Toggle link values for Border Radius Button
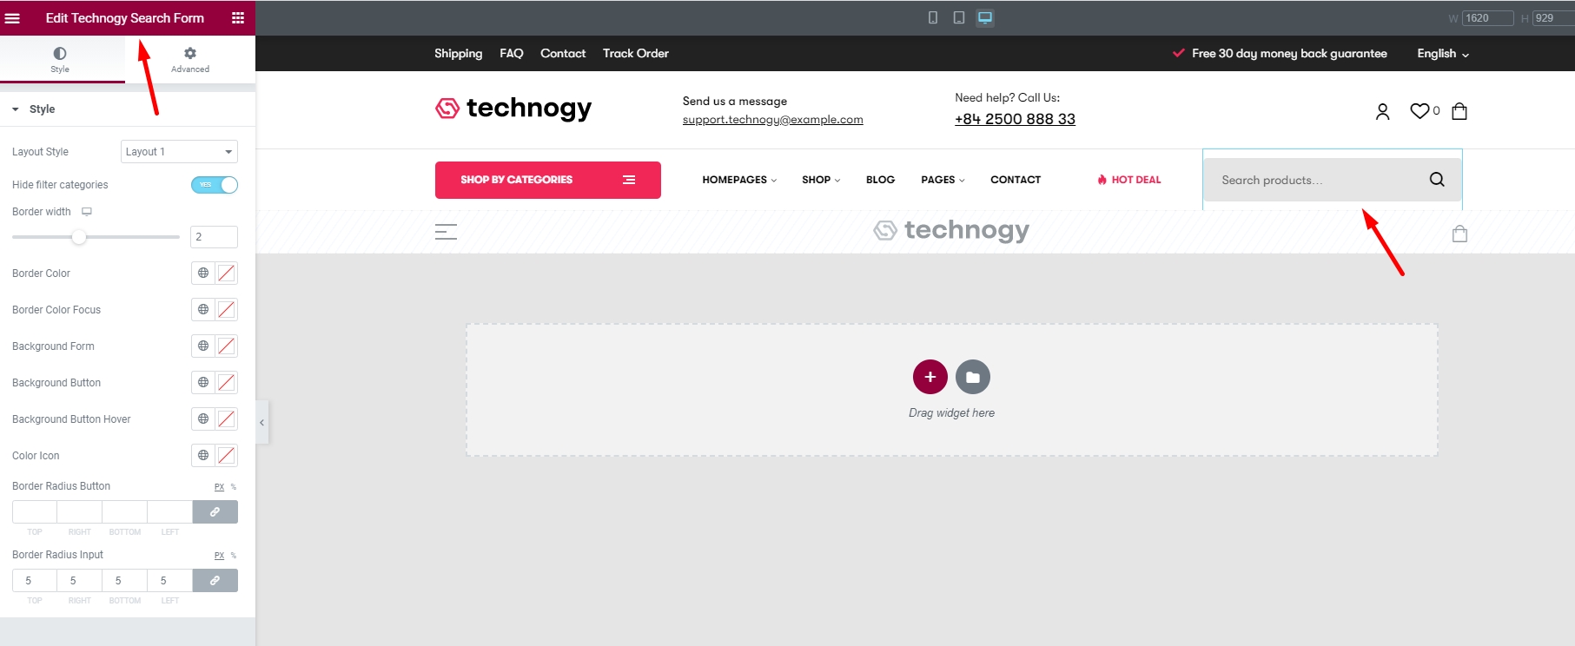Viewport: 1575px width, 646px height. click(x=215, y=512)
